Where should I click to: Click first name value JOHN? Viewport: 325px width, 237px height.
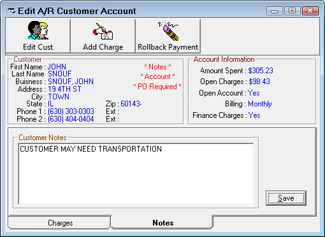[57, 67]
